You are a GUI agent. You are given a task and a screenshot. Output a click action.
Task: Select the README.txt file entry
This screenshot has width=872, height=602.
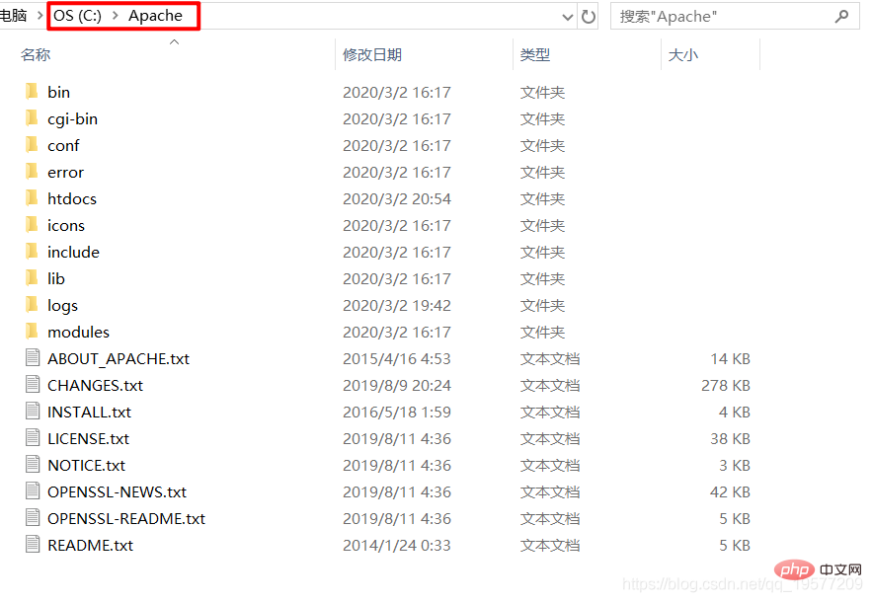tap(90, 545)
